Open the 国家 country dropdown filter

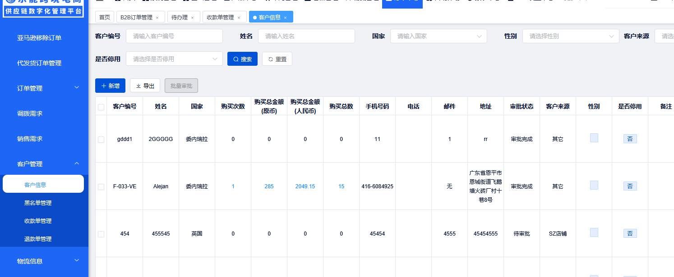point(438,36)
